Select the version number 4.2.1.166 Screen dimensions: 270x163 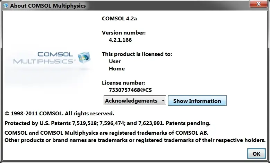[120, 40]
